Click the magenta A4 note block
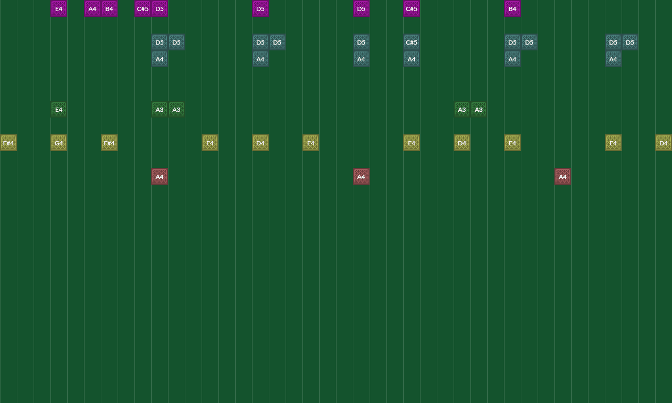The width and height of the screenshot is (672, 403). (x=92, y=8)
